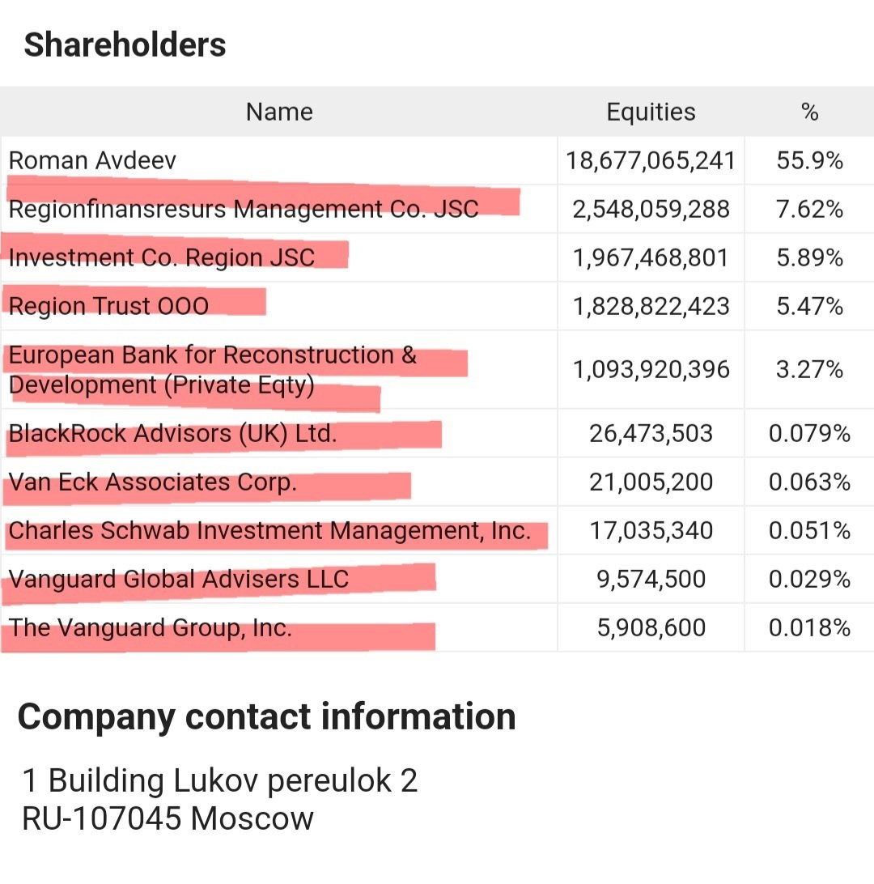Sort by the Equities column header

pos(651,112)
